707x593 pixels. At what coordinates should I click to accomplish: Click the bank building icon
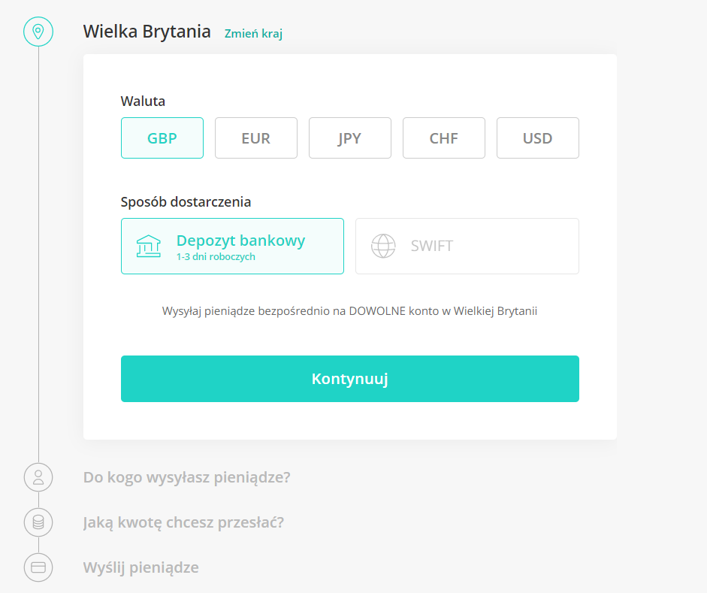point(148,247)
